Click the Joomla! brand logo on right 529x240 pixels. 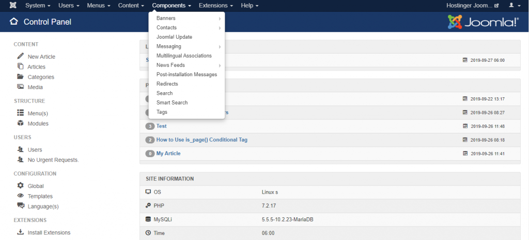click(x=483, y=22)
